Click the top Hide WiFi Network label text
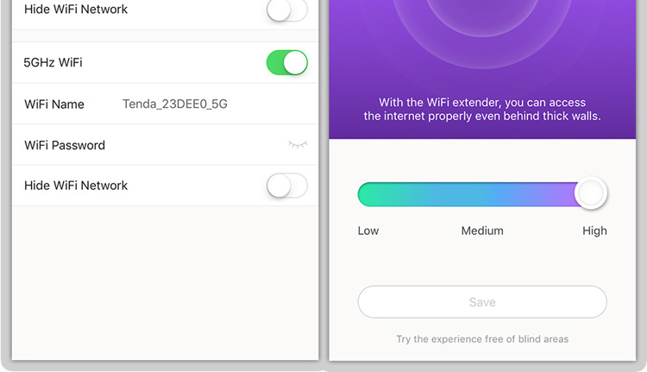This screenshot has width=647, height=372. 76,9
